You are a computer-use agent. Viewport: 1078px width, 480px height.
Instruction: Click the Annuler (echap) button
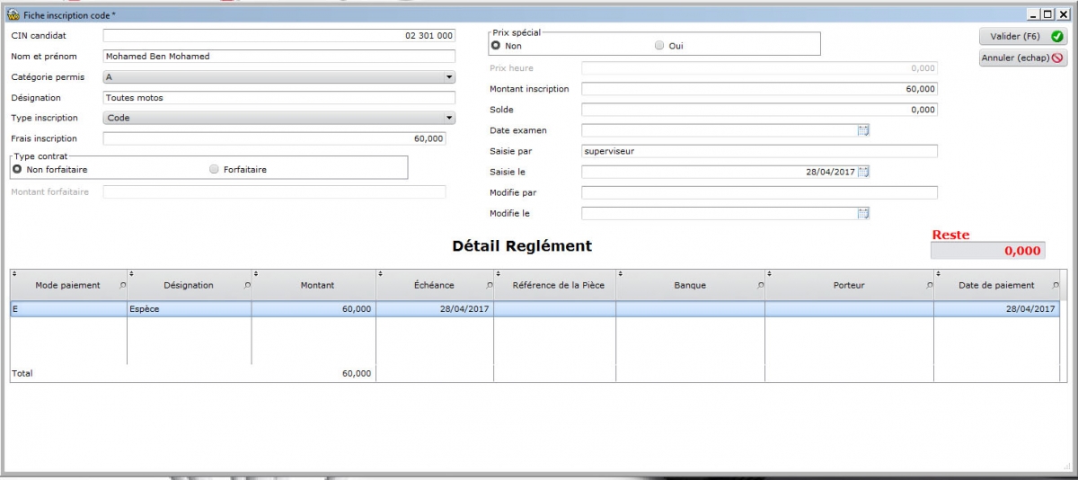pos(1022,58)
